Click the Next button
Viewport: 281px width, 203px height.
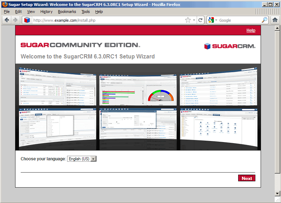(247, 178)
